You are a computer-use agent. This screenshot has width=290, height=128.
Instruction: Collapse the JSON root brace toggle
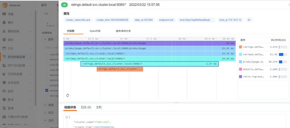point(67,117)
